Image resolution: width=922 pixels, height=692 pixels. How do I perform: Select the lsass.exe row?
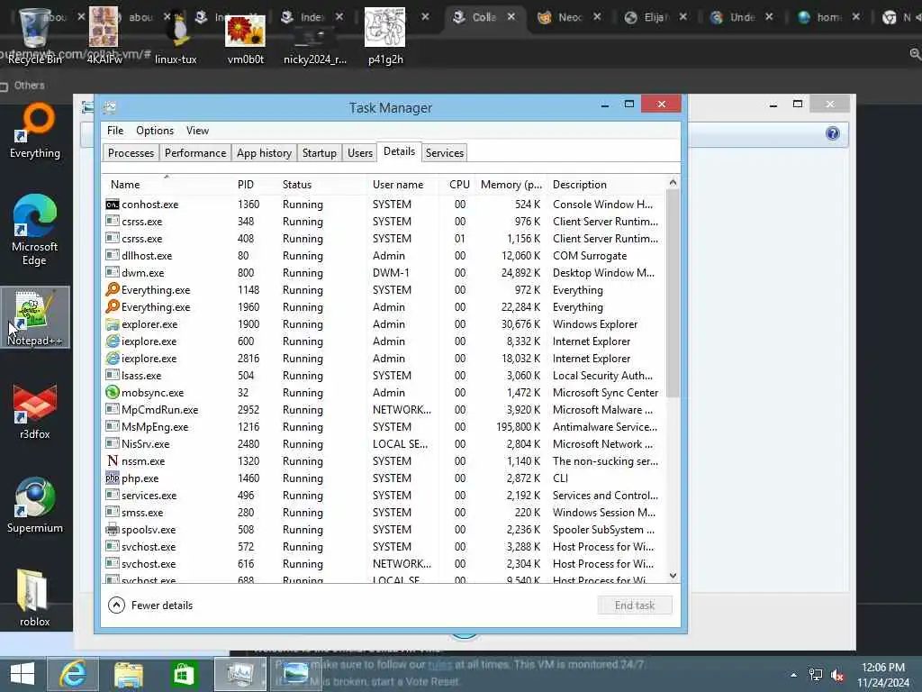click(x=384, y=376)
